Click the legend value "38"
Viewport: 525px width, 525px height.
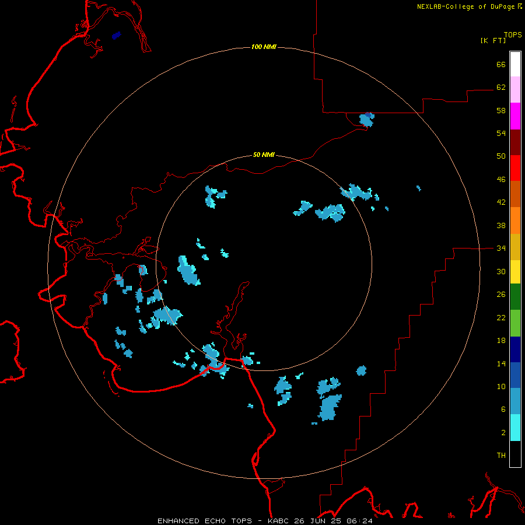coord(501,225)
